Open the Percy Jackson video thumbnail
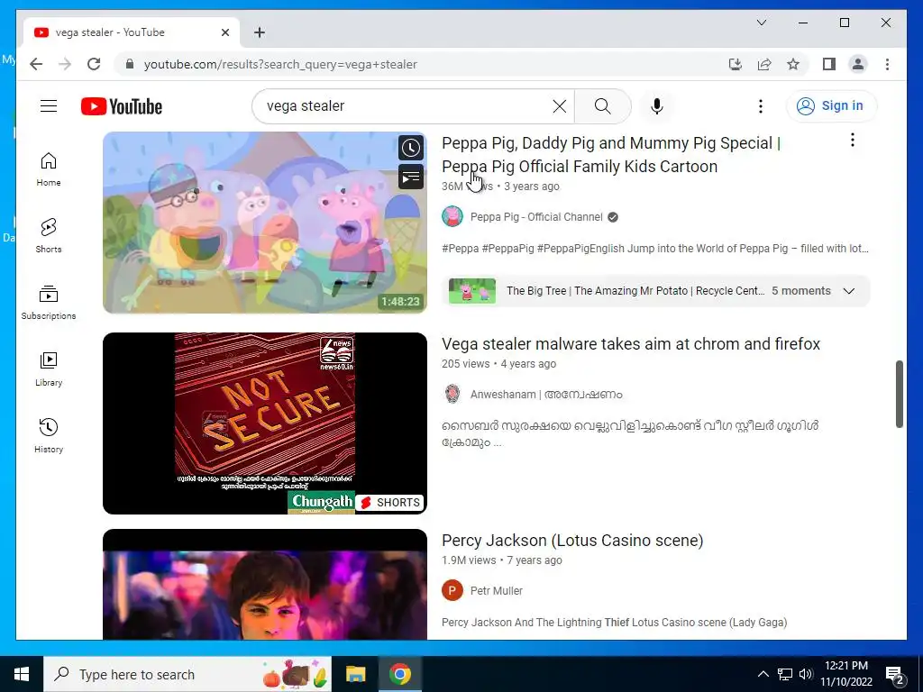This screenshot has height=692, width=923. pyautogui.click(x=265, y=584)
